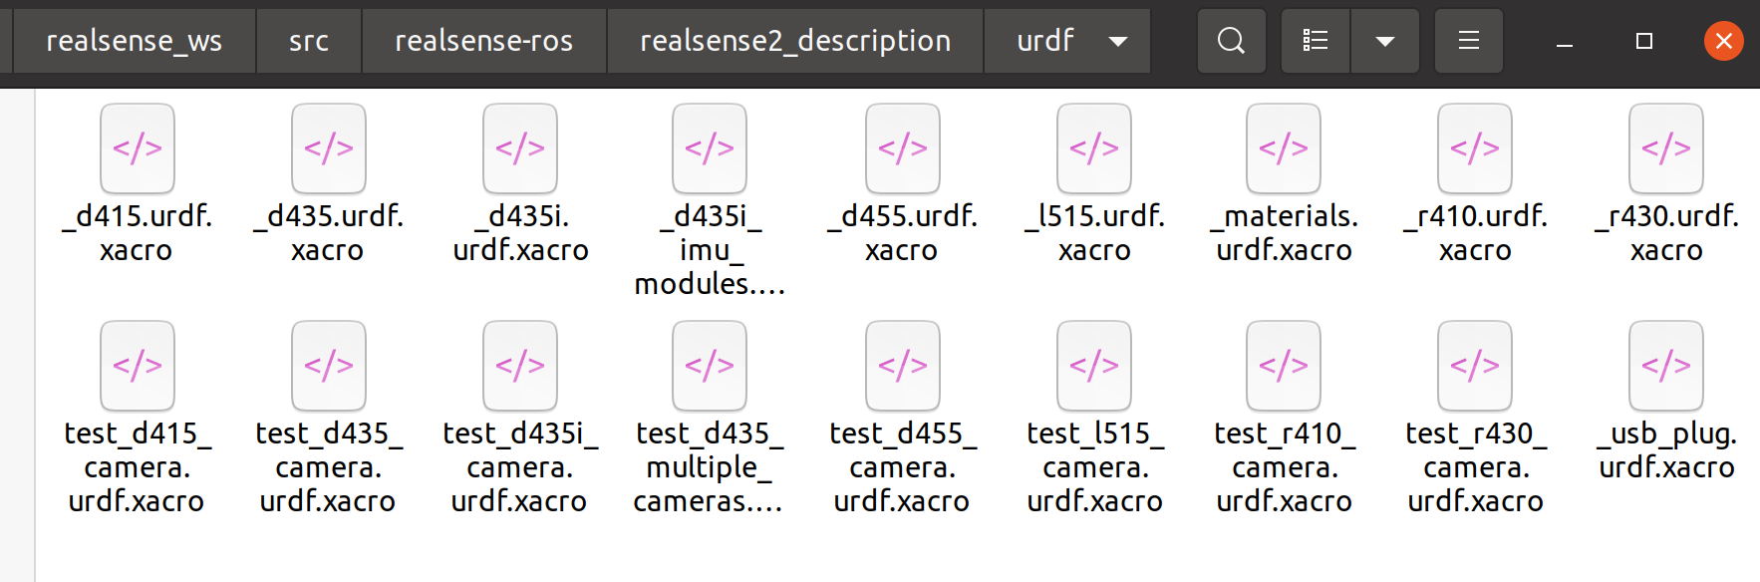Minimize the file manager window
1760x582 pixels.
coord(1565,41)
